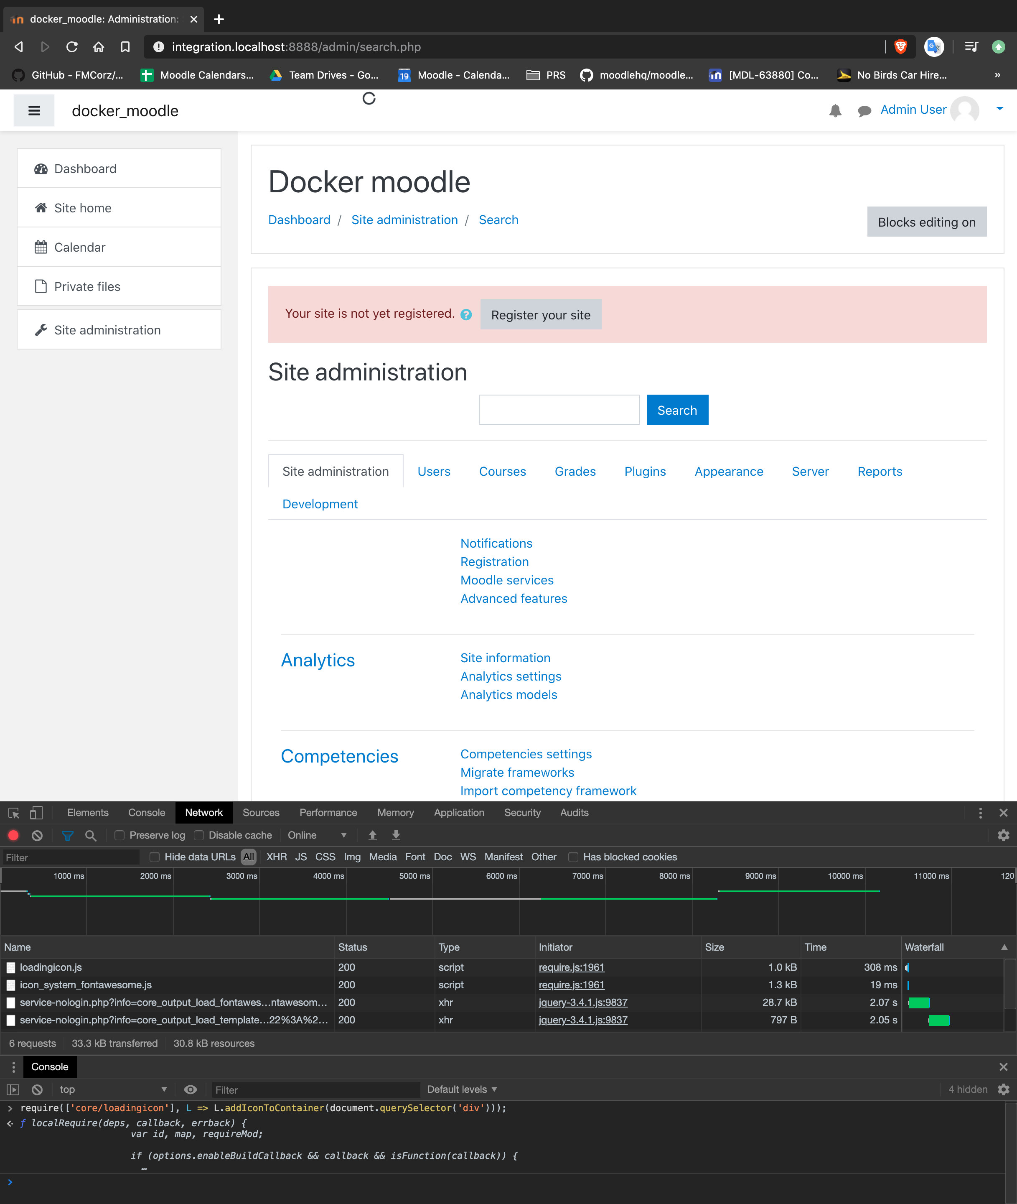Open the Performance DevTools tab

pos(328,813)
